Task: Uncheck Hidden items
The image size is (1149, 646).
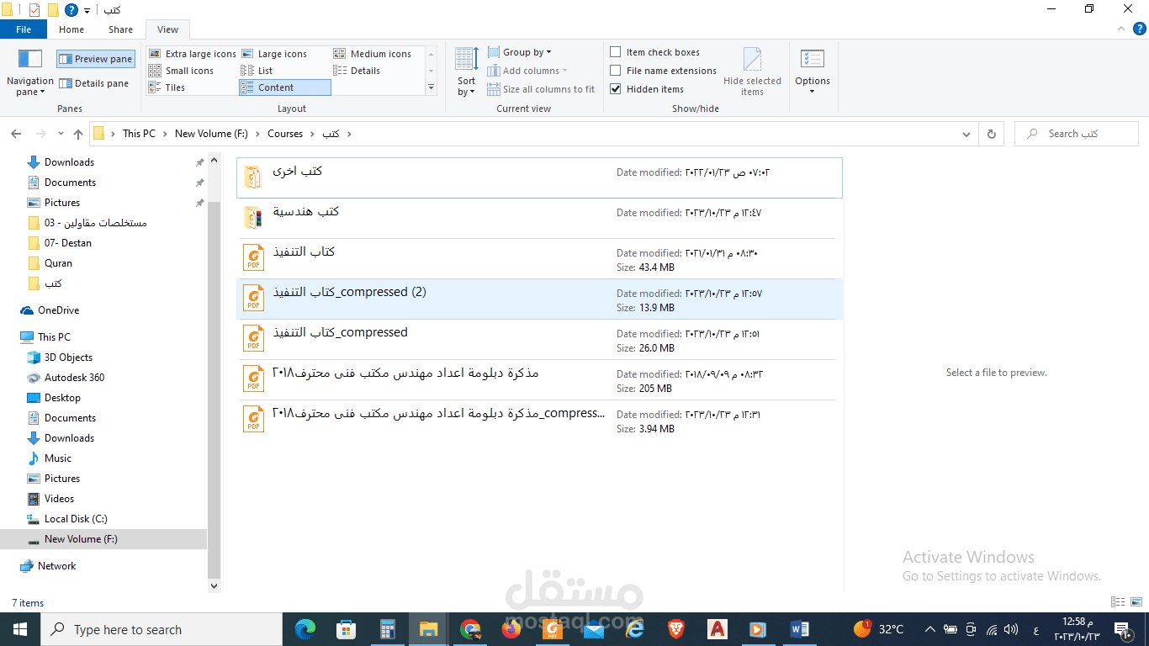Action: (616, 89)
